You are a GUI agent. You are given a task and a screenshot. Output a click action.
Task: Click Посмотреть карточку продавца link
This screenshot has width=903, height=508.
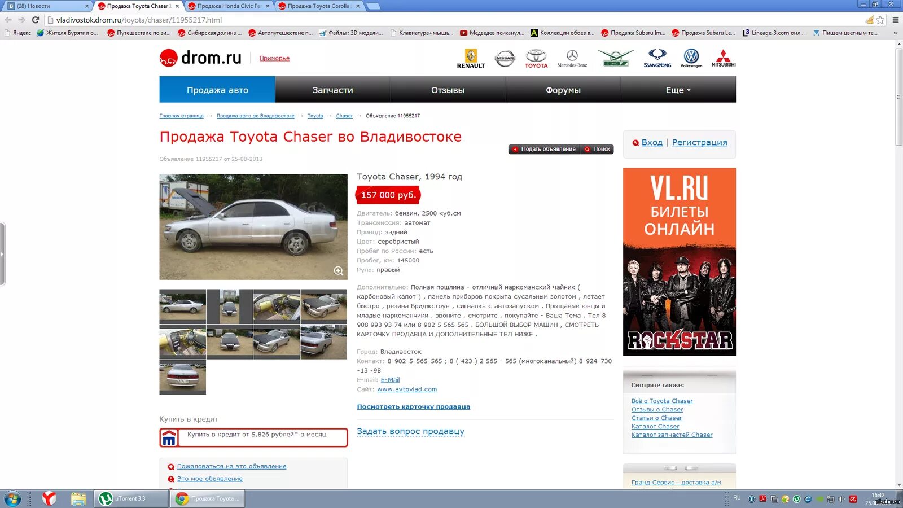click(x=413, y=406)
